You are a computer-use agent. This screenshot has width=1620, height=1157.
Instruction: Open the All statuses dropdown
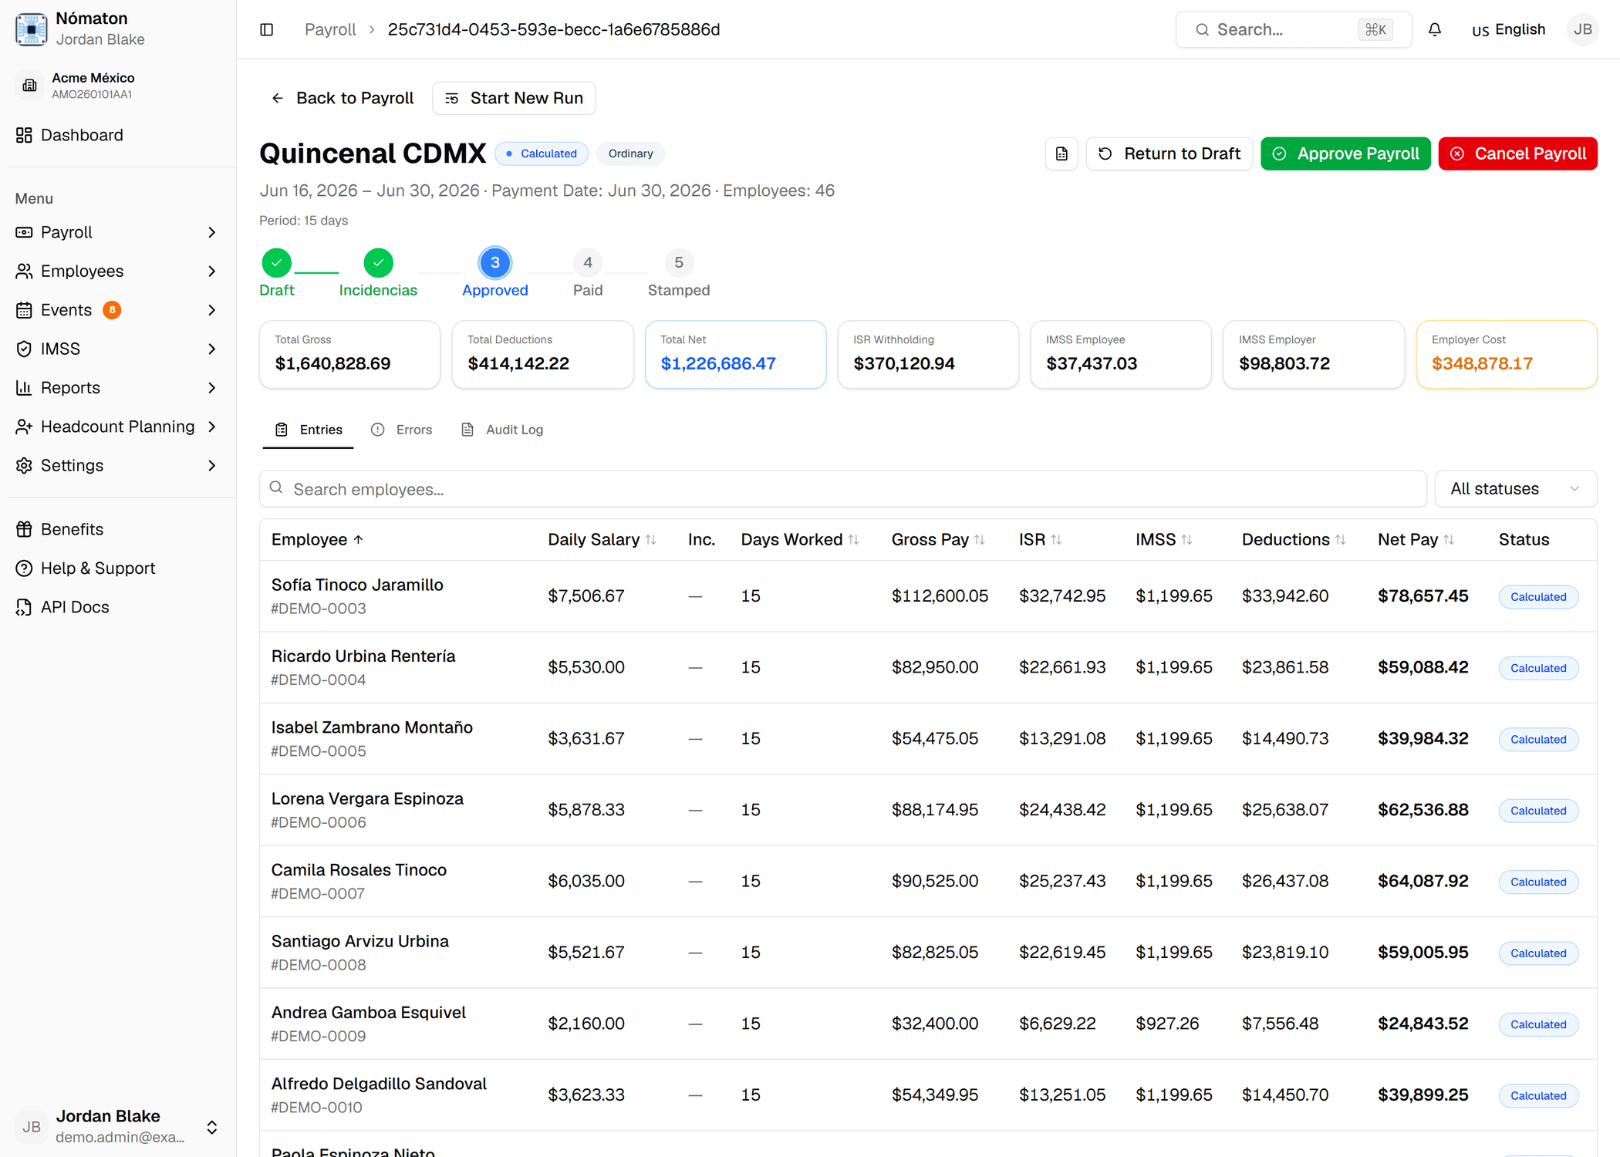[1515, 489]
